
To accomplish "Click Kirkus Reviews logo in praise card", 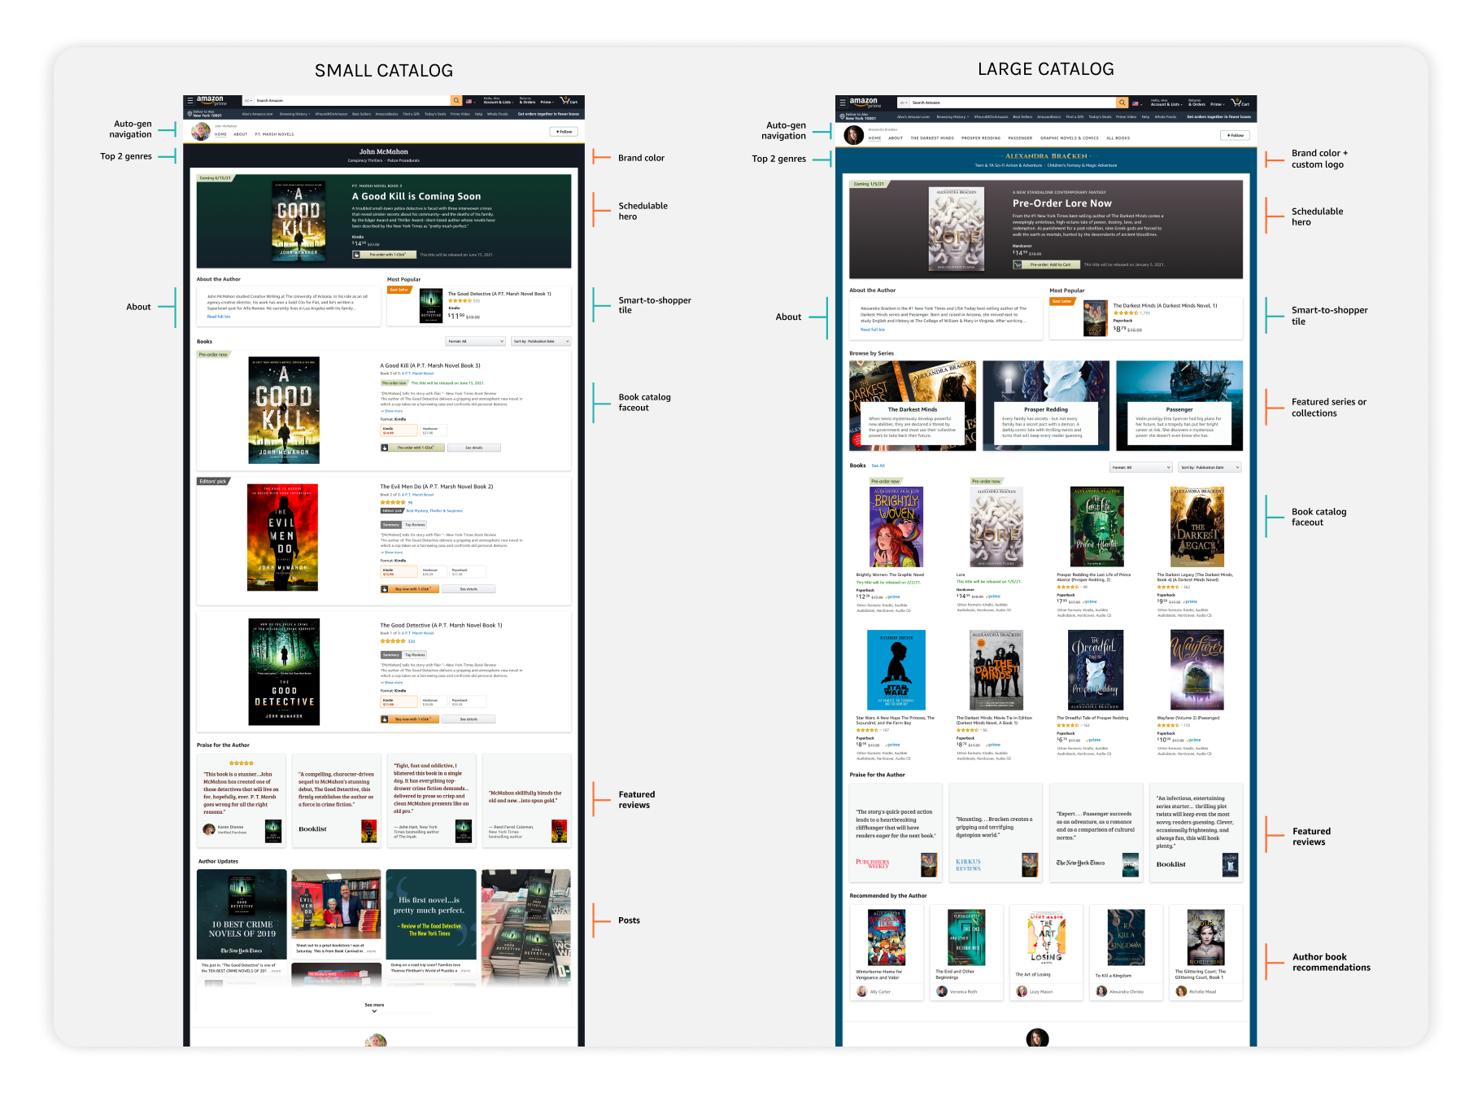I will [968, 864].
